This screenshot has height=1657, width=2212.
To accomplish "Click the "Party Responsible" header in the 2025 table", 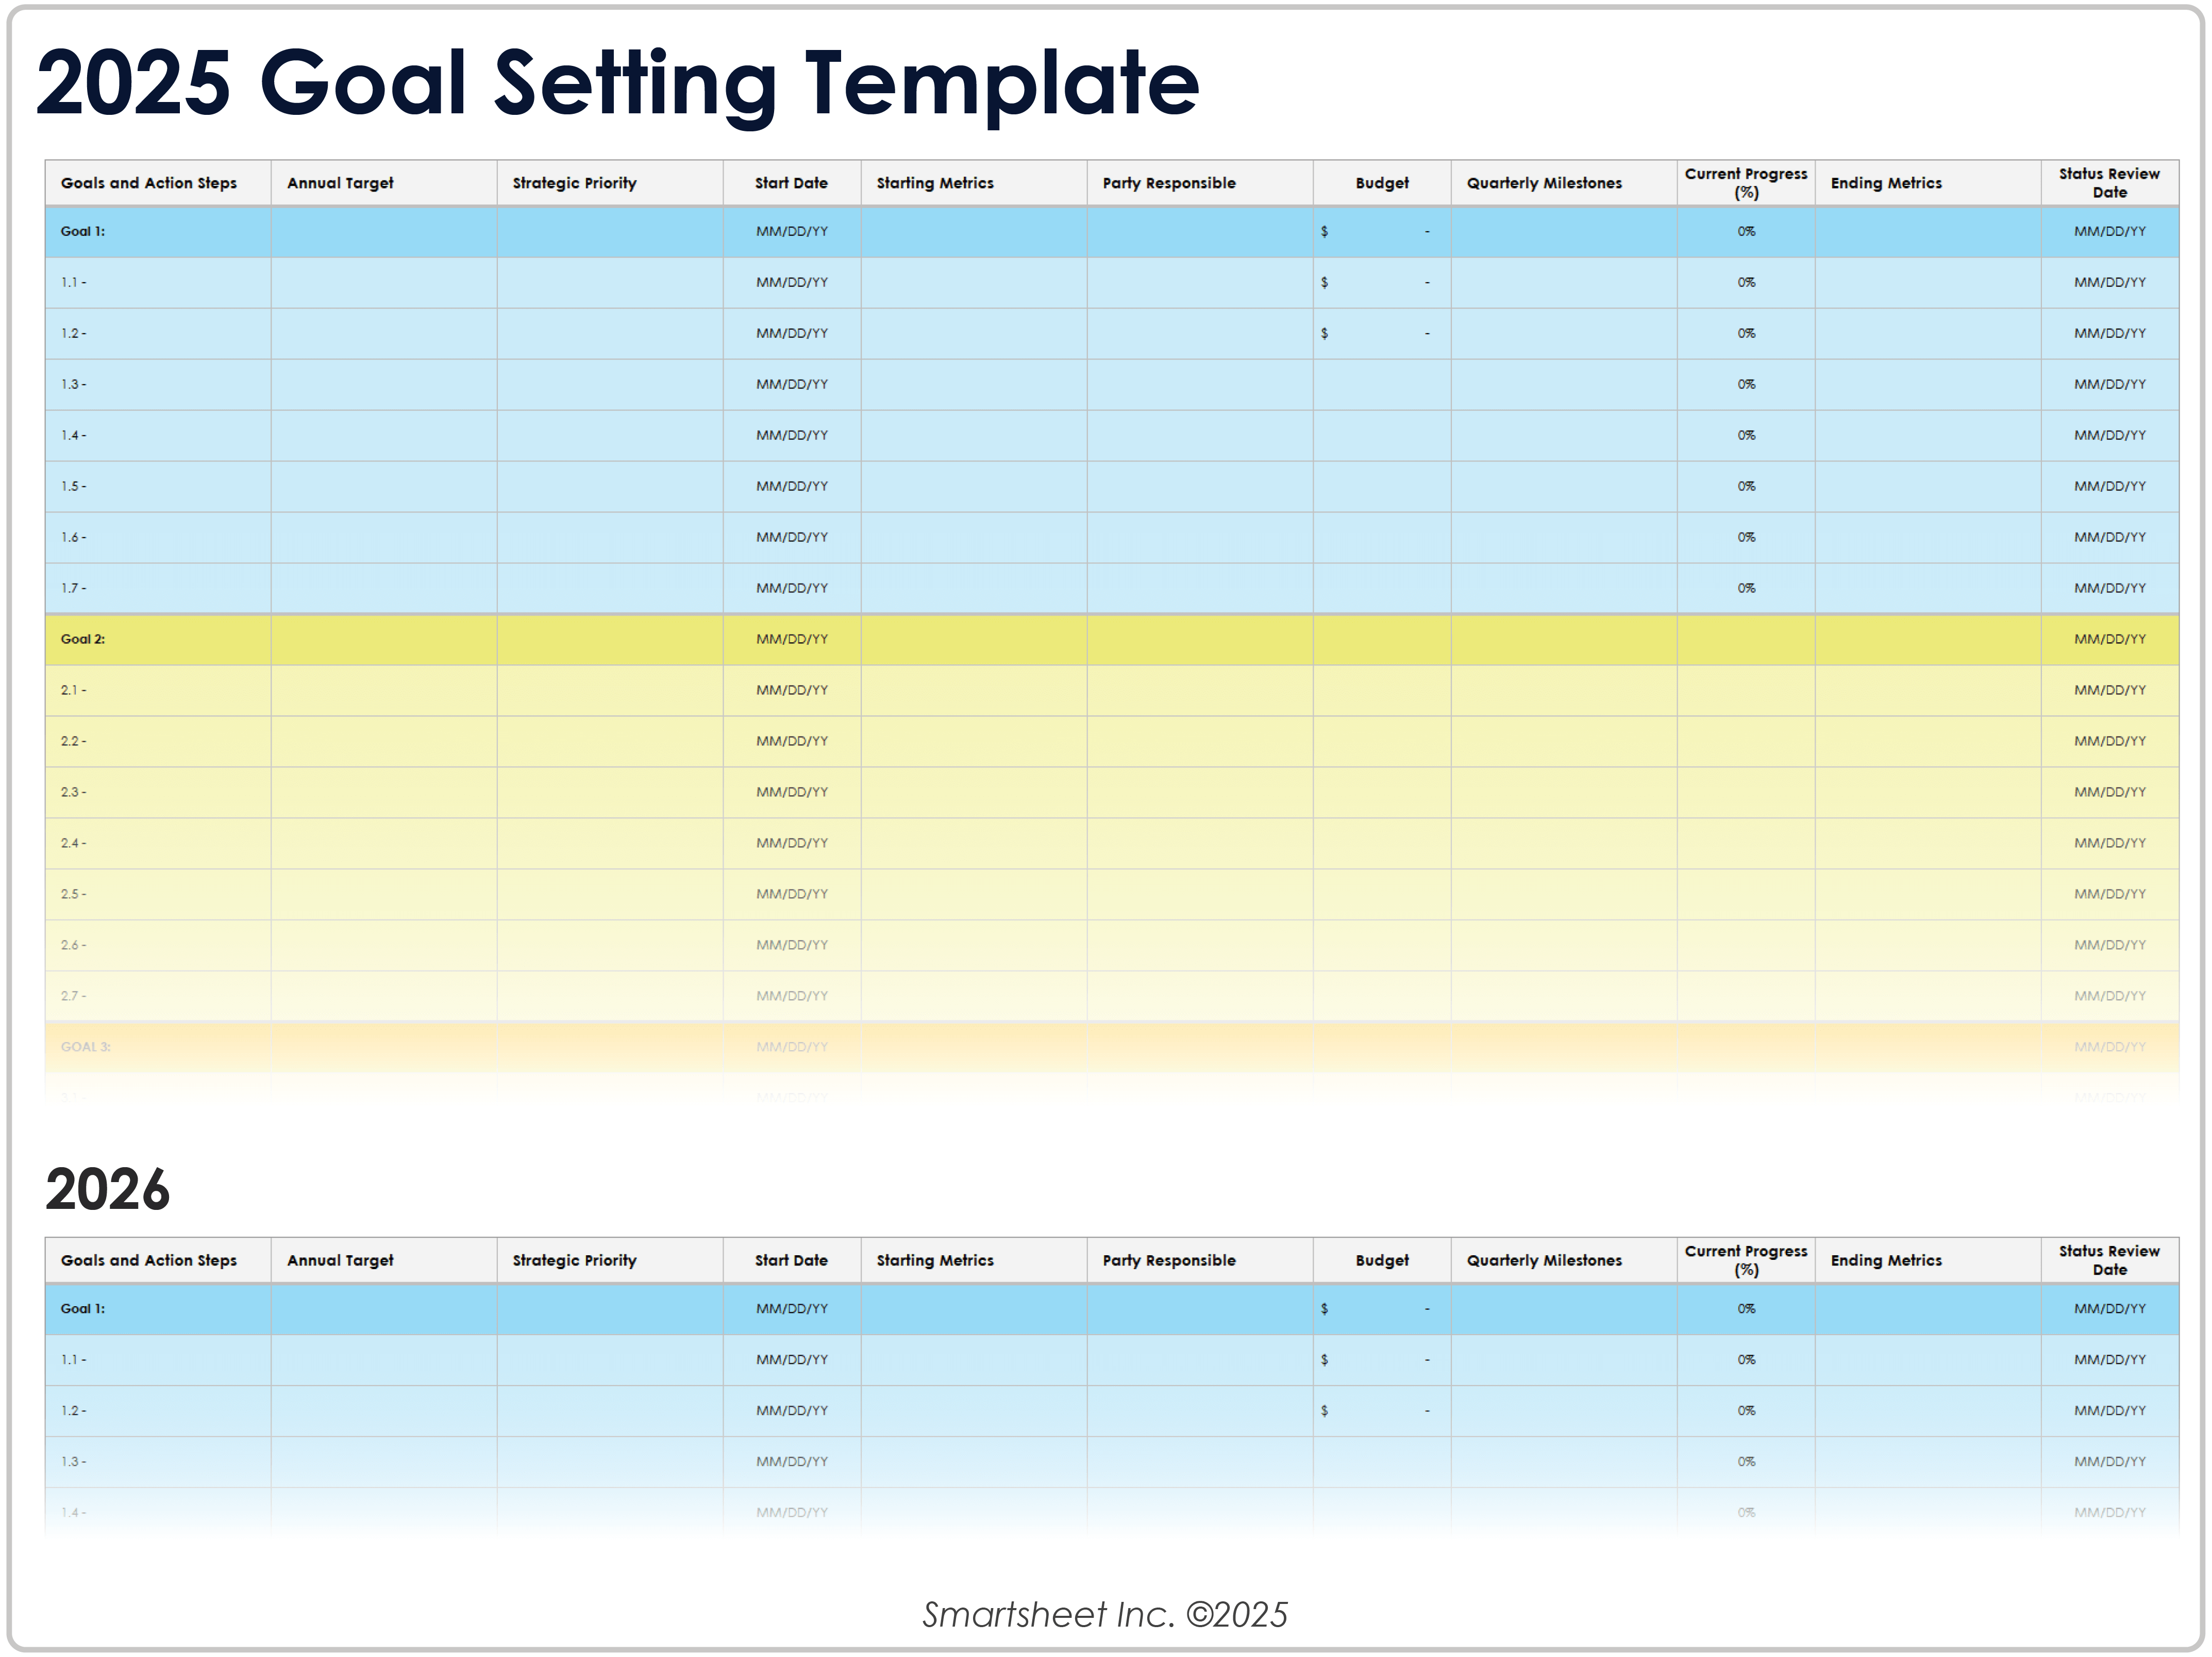I will (x=1168, y=183).
